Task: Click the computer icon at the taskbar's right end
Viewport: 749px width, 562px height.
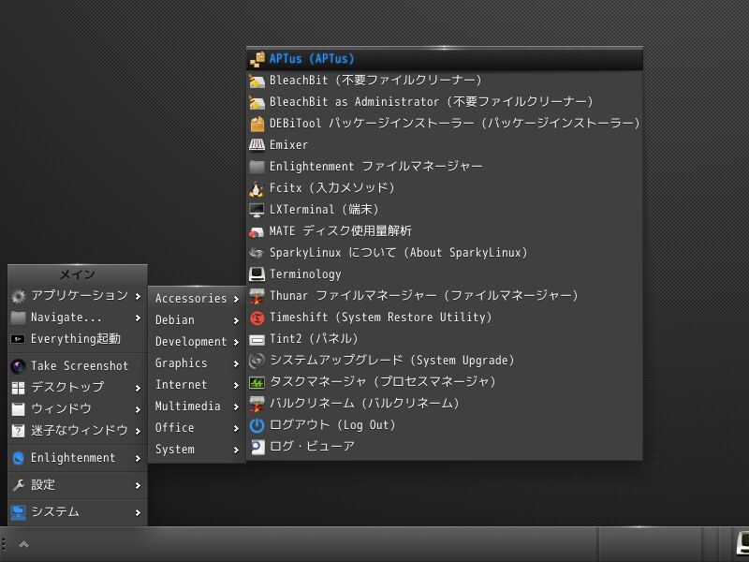Action: [x=742, y=544]
